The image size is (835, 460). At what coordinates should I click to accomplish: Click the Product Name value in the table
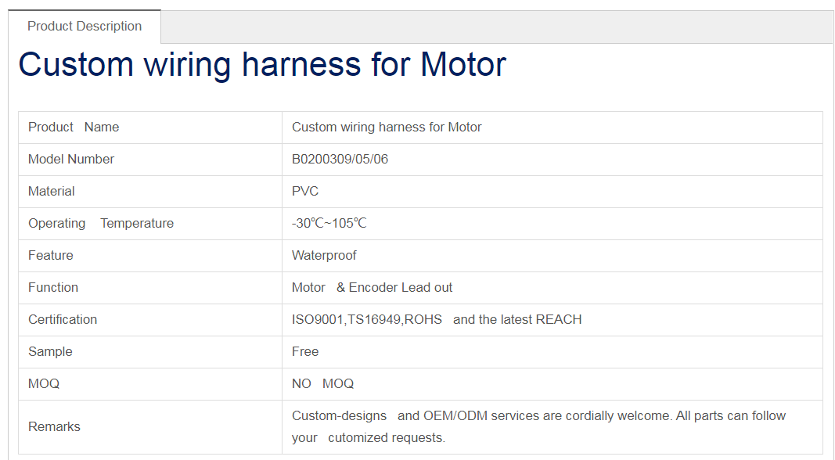pos(387,128)
